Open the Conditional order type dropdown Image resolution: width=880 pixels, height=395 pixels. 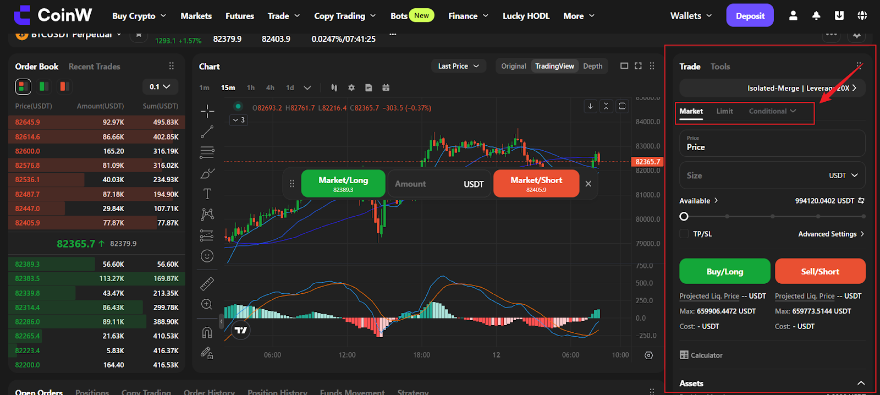click(772, 111)
